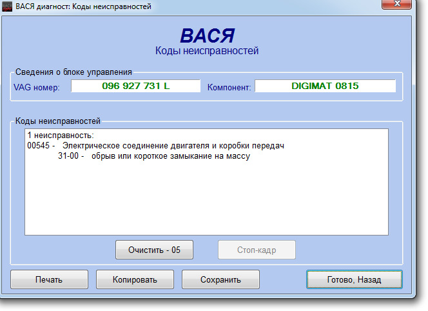The width and height of the screenshot is (428, 311).
Task: Click the Сохранить button
Action: [220, 279]
